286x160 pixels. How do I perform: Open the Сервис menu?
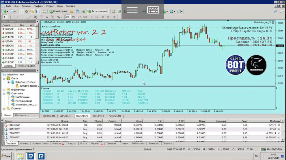point(50,6)
